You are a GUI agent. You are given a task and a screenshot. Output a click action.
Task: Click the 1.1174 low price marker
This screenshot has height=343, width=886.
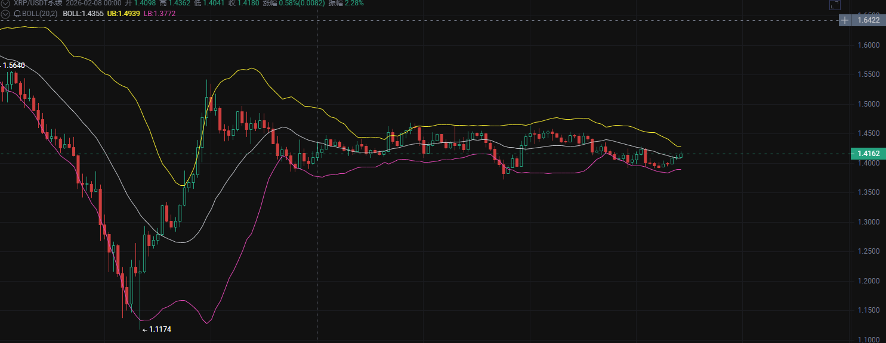160,329
